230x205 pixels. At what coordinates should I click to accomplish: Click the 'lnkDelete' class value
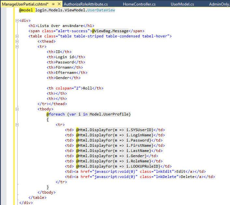(x=166, y=177)
